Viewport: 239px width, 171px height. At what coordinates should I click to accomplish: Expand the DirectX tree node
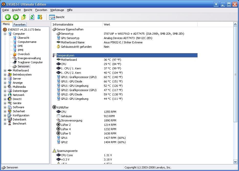5,99
